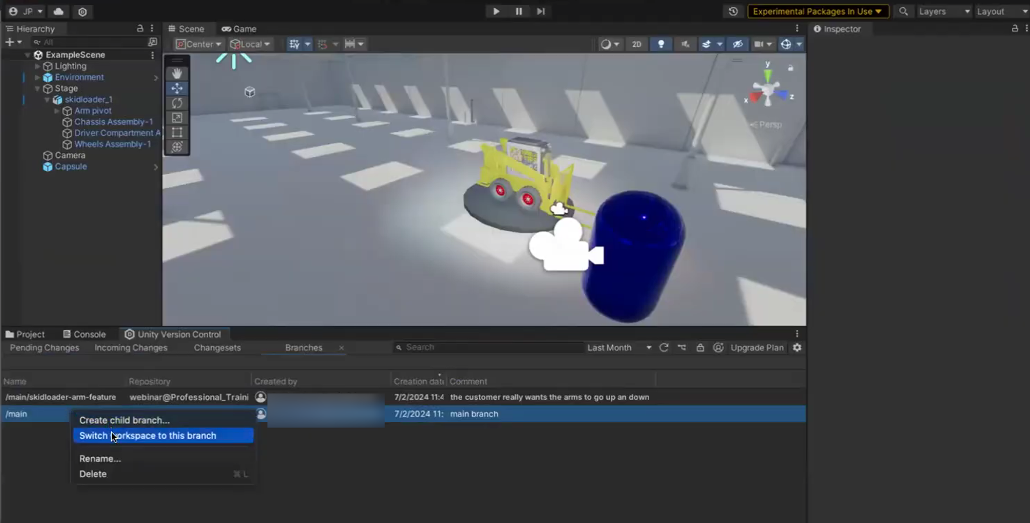Select the Move tool

pyautogui.click(x=177, y=88)
